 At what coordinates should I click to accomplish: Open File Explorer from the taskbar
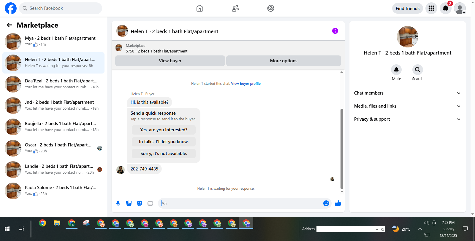(57, 223)
